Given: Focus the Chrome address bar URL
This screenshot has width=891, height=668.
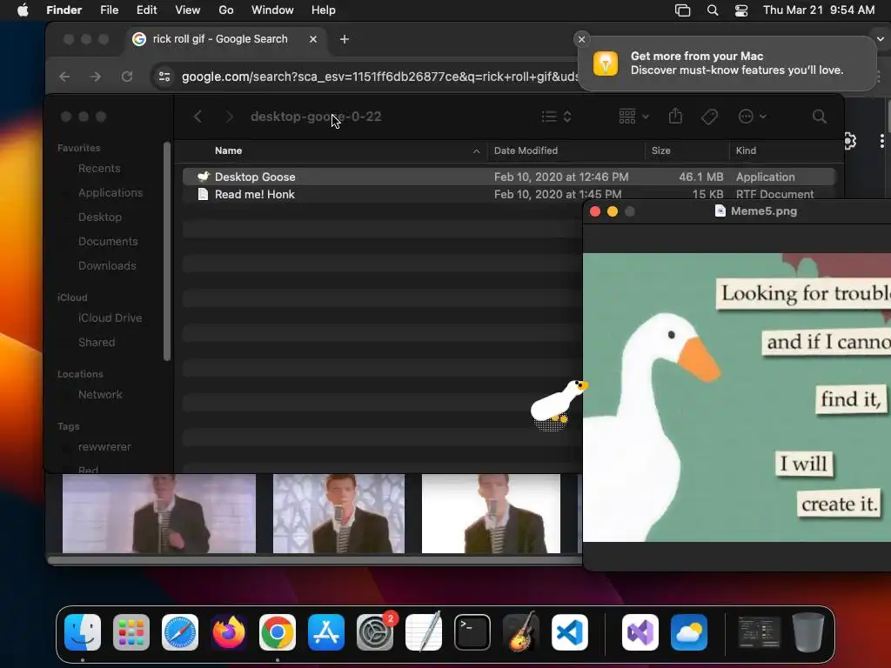Looking at the screenshot, I should (379, 77).
